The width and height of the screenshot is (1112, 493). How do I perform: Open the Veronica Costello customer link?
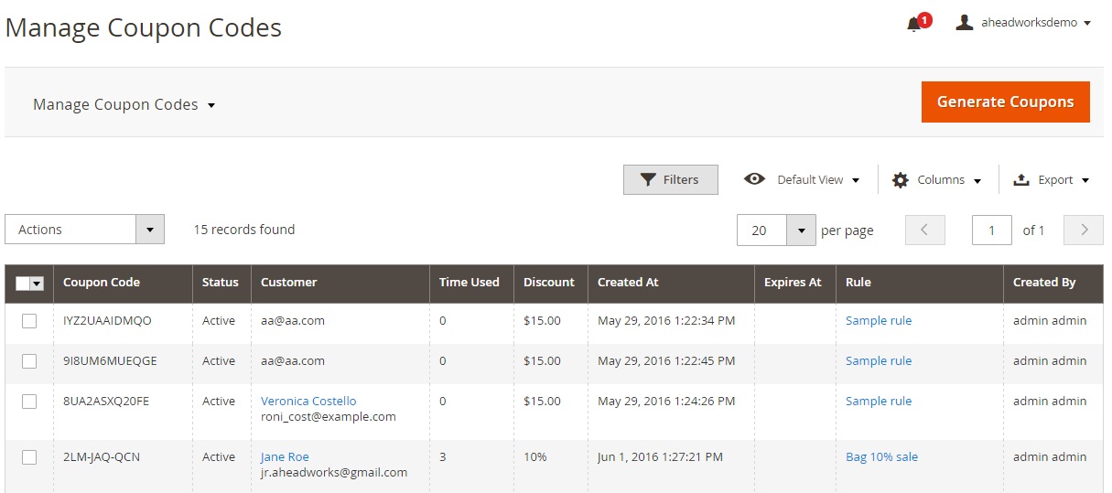point(308,402)
